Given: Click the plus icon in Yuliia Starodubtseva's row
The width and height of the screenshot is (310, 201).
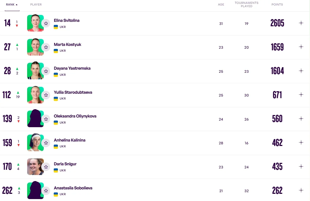Looking at the screenshot, I should point(301,95).
